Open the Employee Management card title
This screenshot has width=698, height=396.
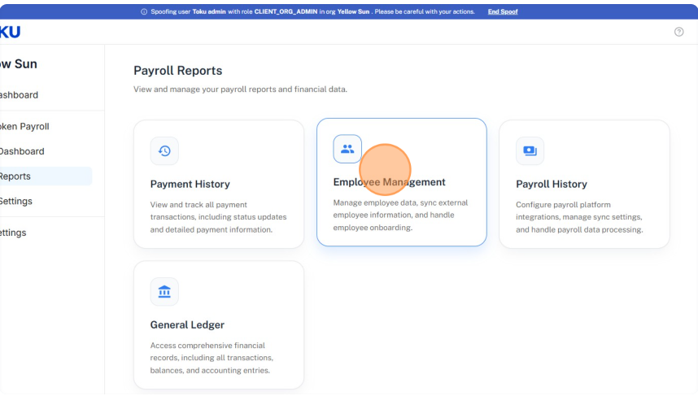click(389, 182)
